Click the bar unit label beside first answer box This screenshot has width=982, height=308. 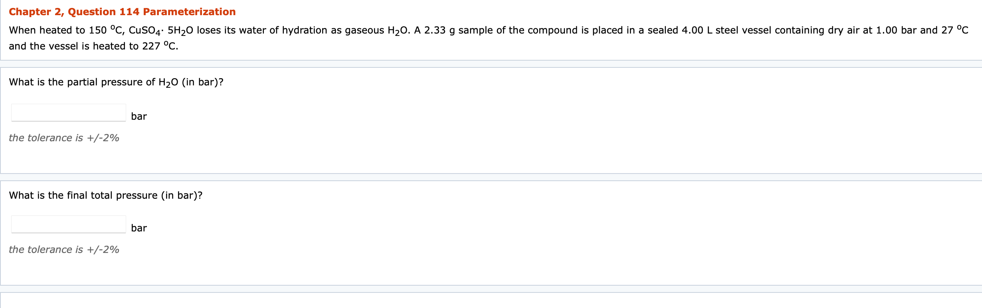(139, 116)
